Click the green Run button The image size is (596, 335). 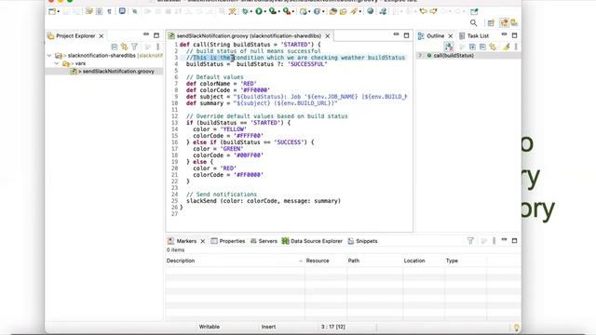(x=259, y=11)
